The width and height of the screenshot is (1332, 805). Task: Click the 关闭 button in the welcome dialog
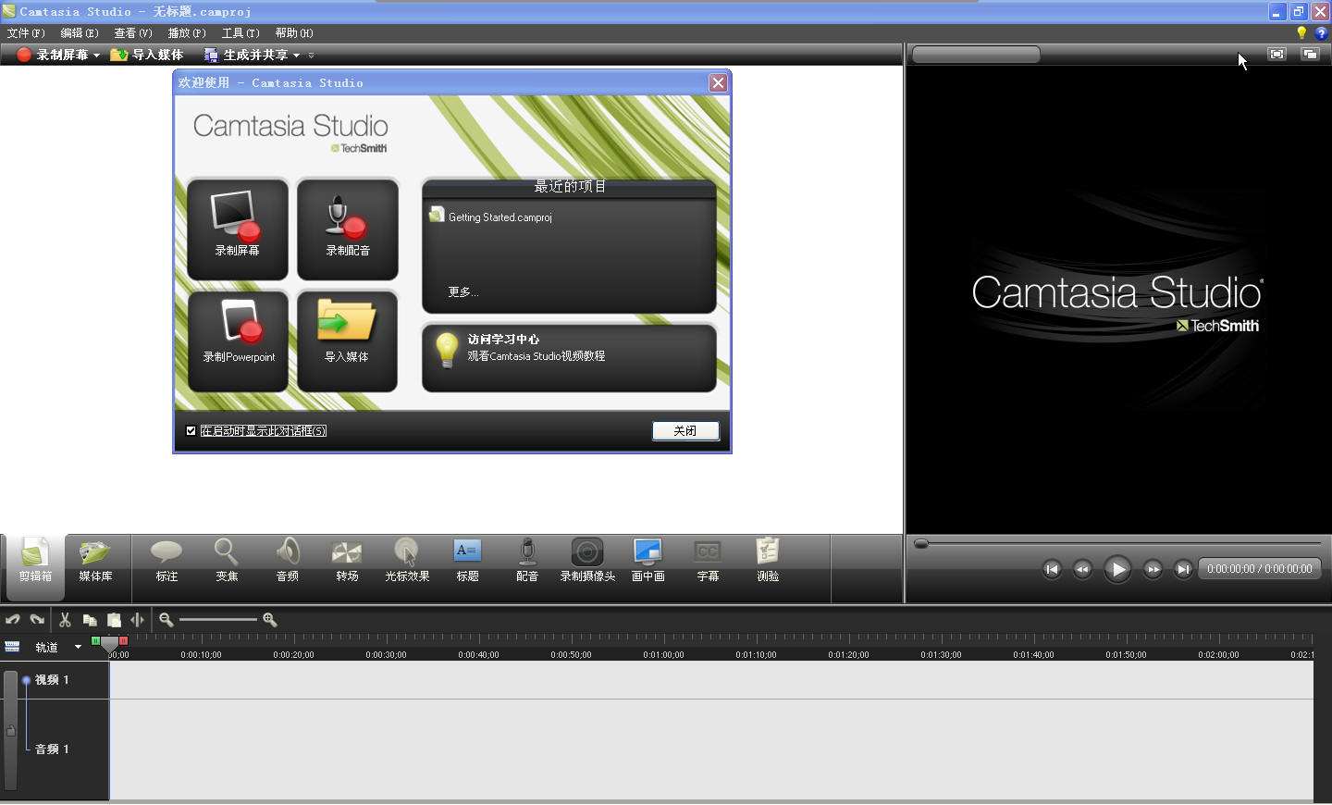[x=685, y=431]
